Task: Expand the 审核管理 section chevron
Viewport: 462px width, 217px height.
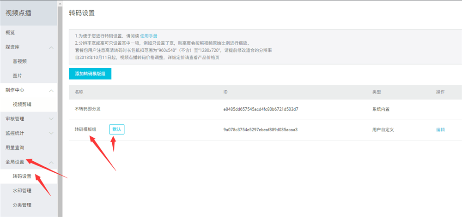Action: pyautogui.click(x=51, y=119)
